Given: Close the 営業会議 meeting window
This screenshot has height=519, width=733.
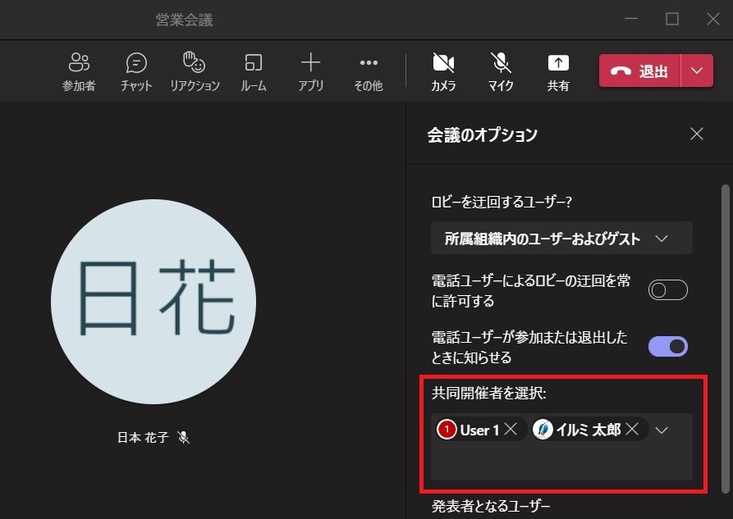Looking at the screenshot, I should point(713,19).
